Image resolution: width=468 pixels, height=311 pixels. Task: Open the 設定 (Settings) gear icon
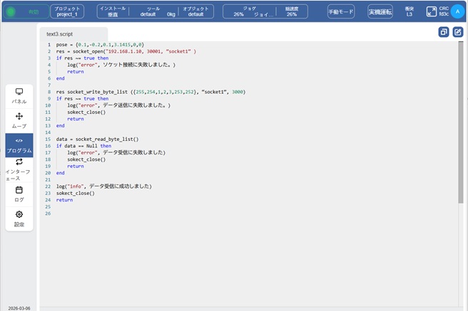point(19,218)
